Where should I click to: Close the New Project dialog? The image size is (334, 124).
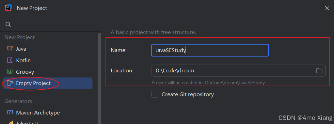click(327, 8)
